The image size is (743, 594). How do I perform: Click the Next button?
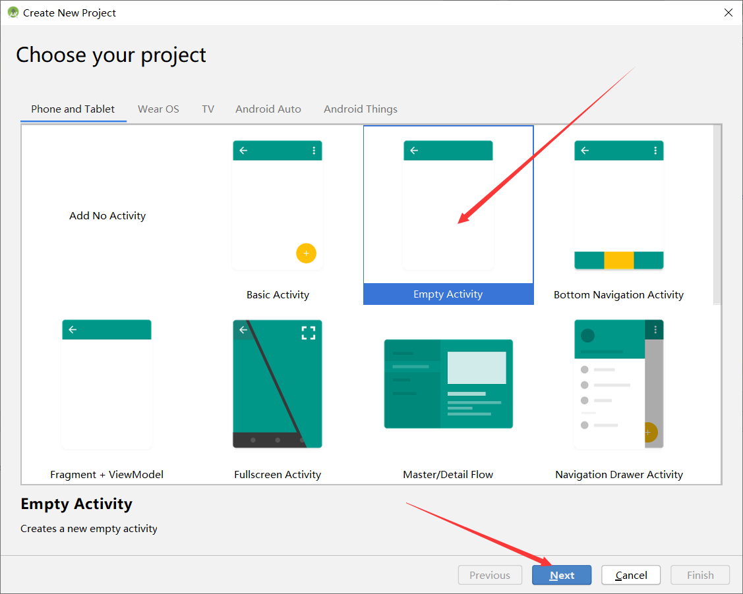[x=562, y=575]
